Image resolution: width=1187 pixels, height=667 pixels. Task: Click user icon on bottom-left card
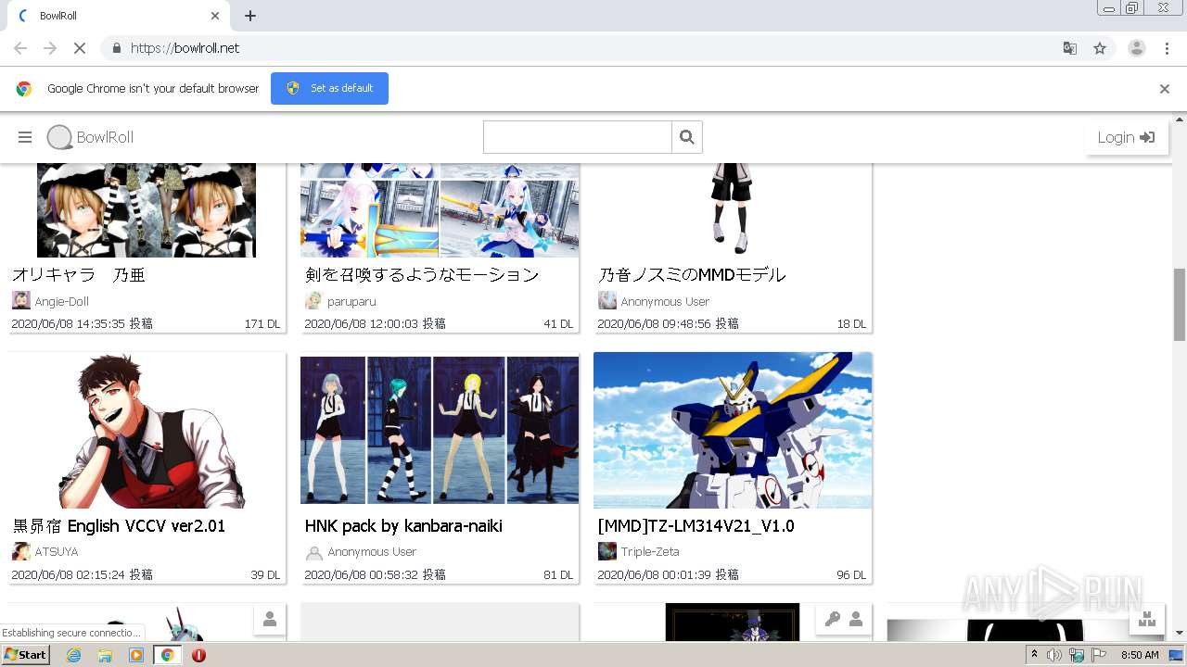270,619
